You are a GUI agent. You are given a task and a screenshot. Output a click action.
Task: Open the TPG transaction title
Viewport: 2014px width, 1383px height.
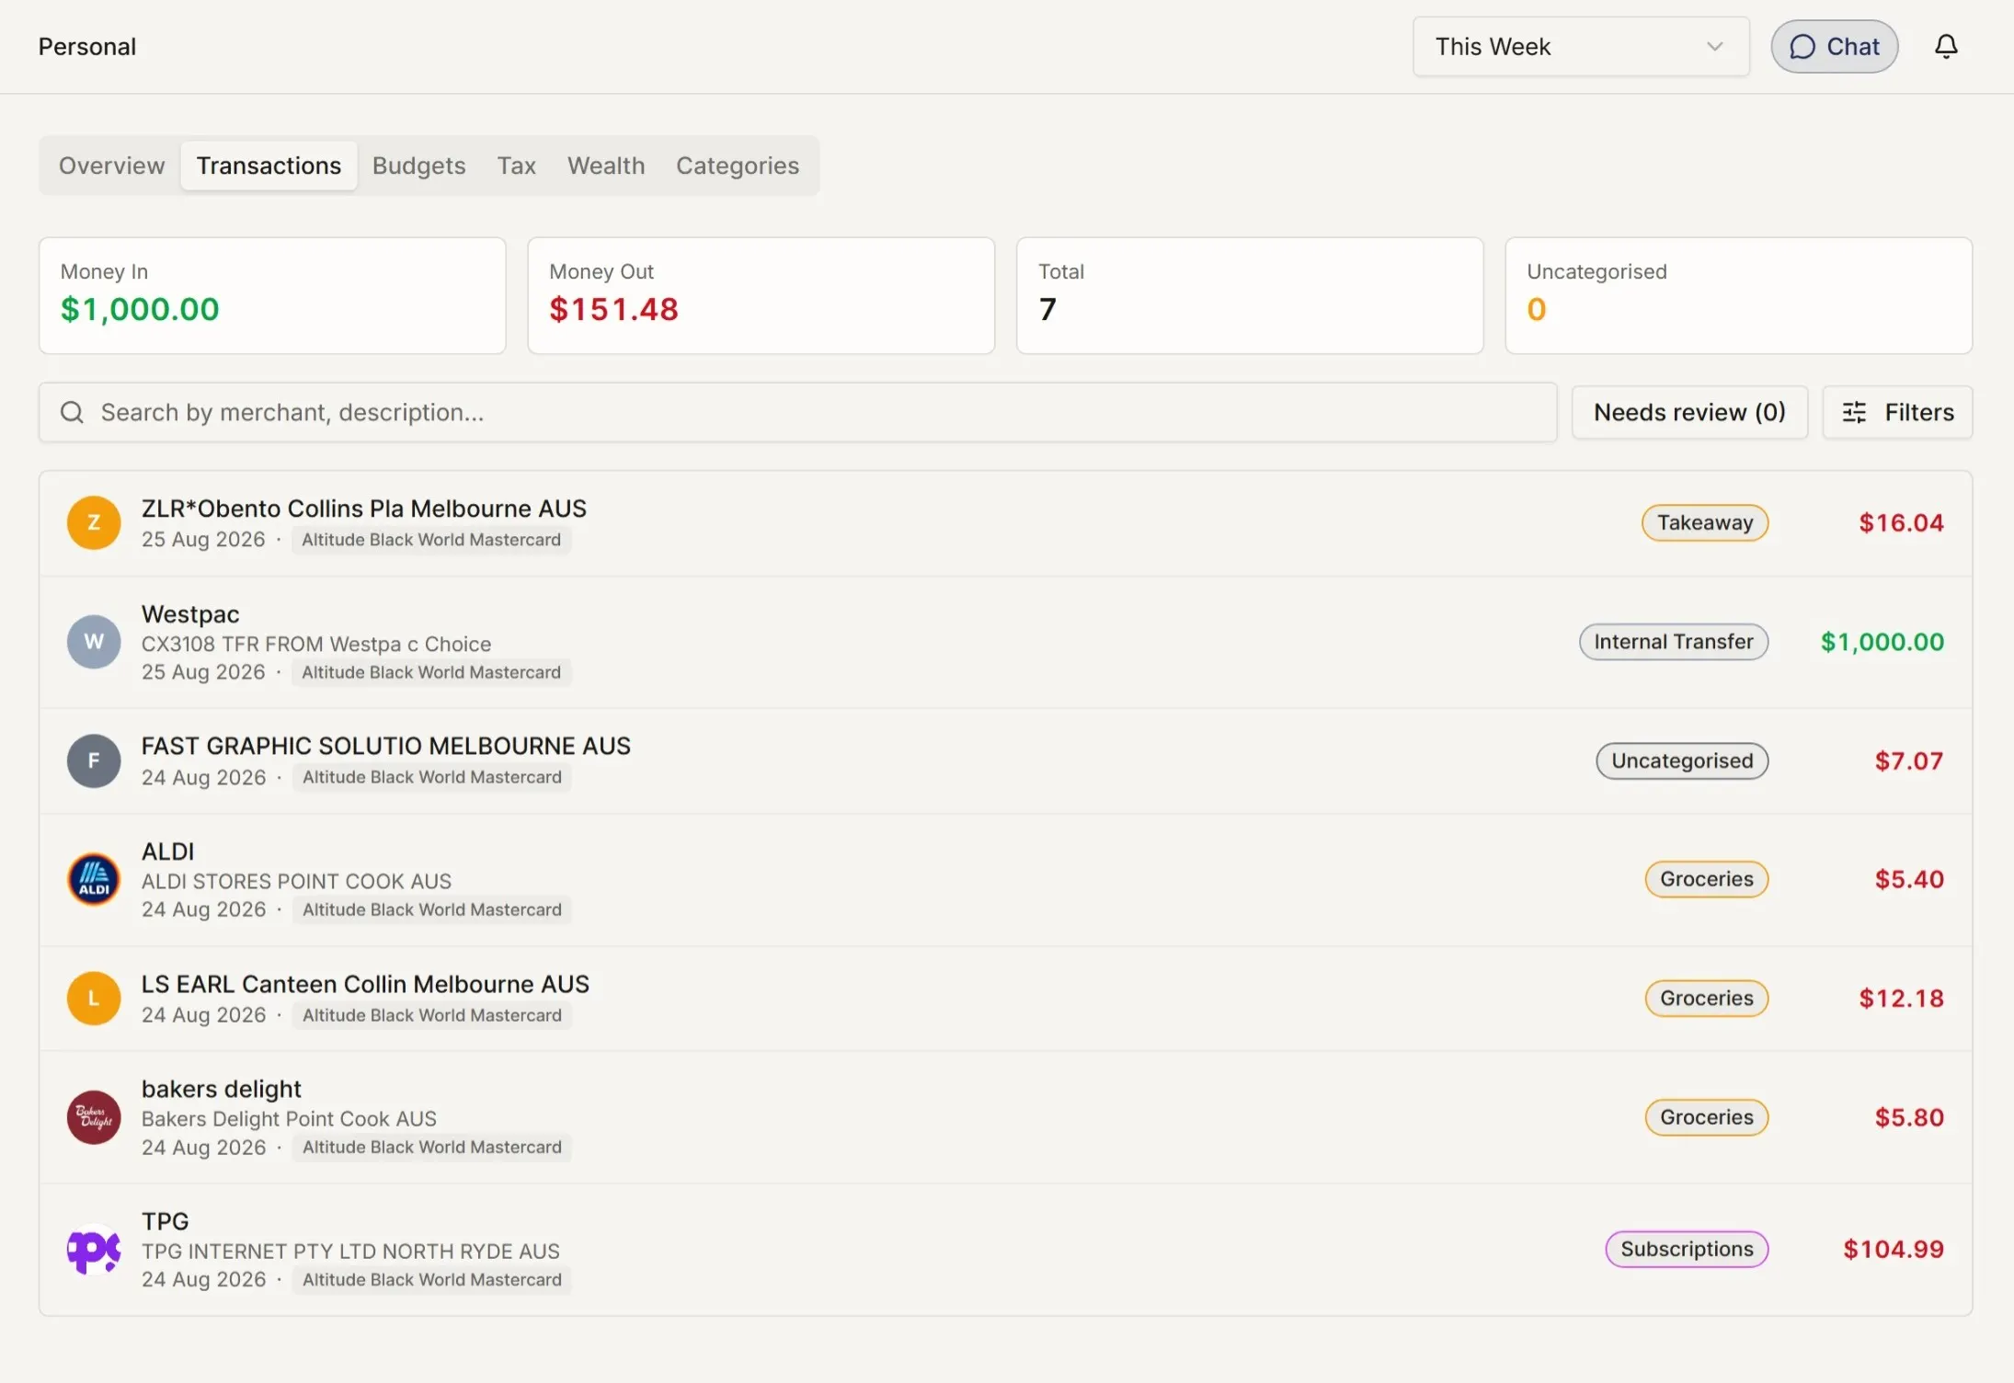click(x=166, y=1221)
